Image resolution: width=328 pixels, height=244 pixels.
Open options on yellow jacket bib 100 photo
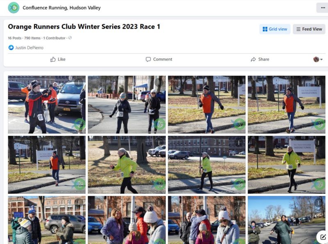pyautogui.click(x=319, y=142)
